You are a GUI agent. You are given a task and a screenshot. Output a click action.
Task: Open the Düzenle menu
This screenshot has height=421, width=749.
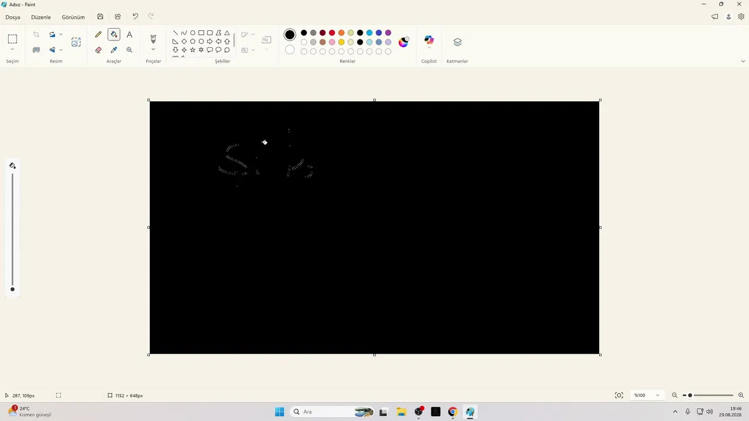[41, 17]
